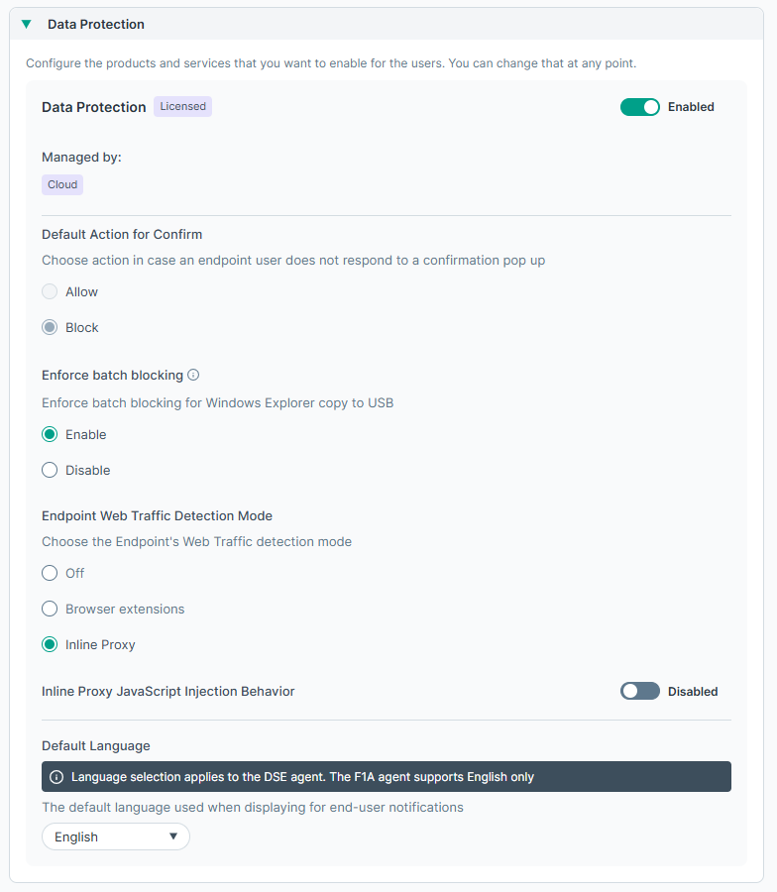Click the Licensed badge
This screenshot has height=892, width=777.
pos(182,107)
